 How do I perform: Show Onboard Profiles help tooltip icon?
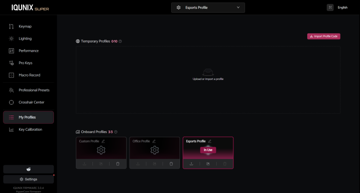[116, 132]
